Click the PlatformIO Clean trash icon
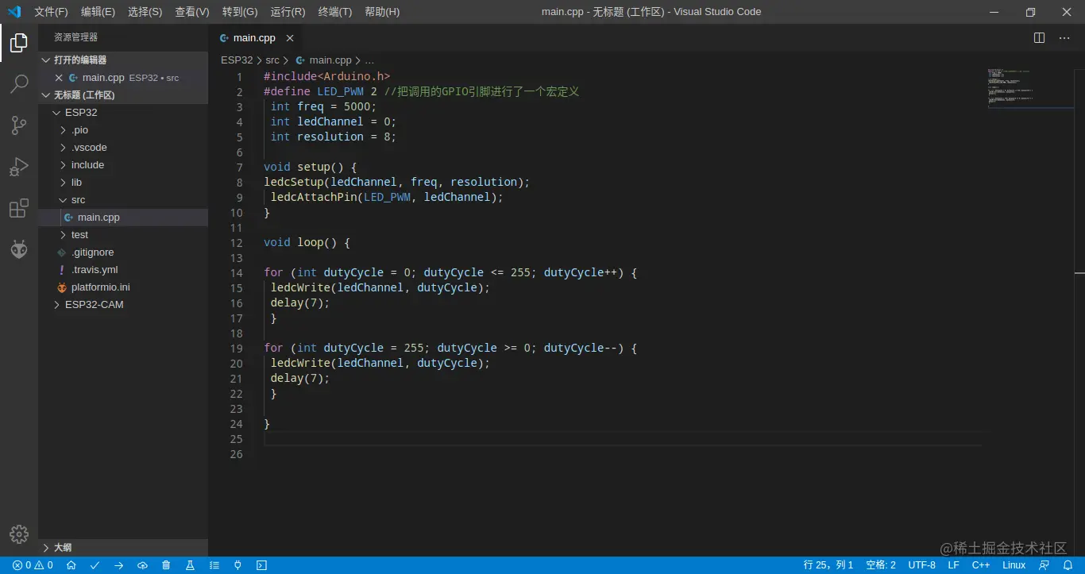1085x574 pixels. coord(166,565)
